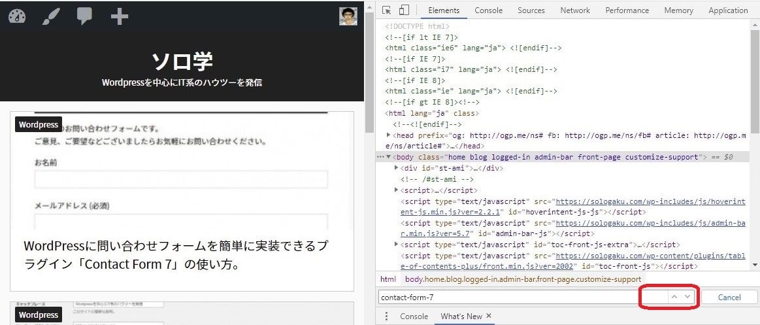Jump to next search match arrow
760x325 pixels.
(687, 297)
